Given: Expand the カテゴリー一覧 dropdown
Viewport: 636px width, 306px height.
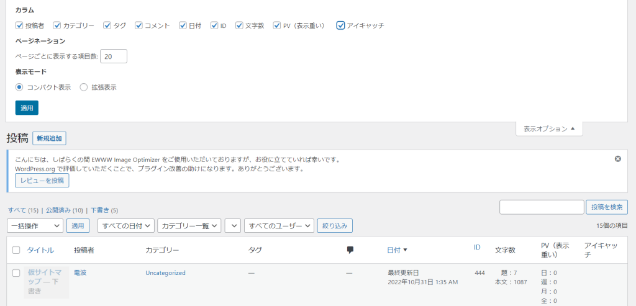Looking at the screenshot, I should click(189, 226).
